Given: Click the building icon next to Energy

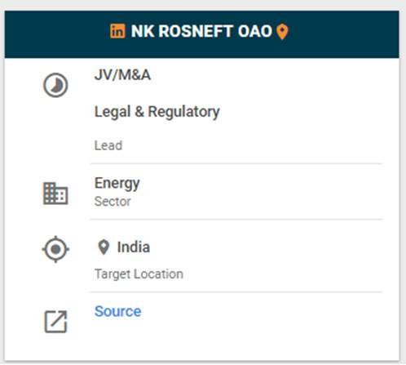Looking at the screenshot, I should pyautogui.click(x=55, y=194).
